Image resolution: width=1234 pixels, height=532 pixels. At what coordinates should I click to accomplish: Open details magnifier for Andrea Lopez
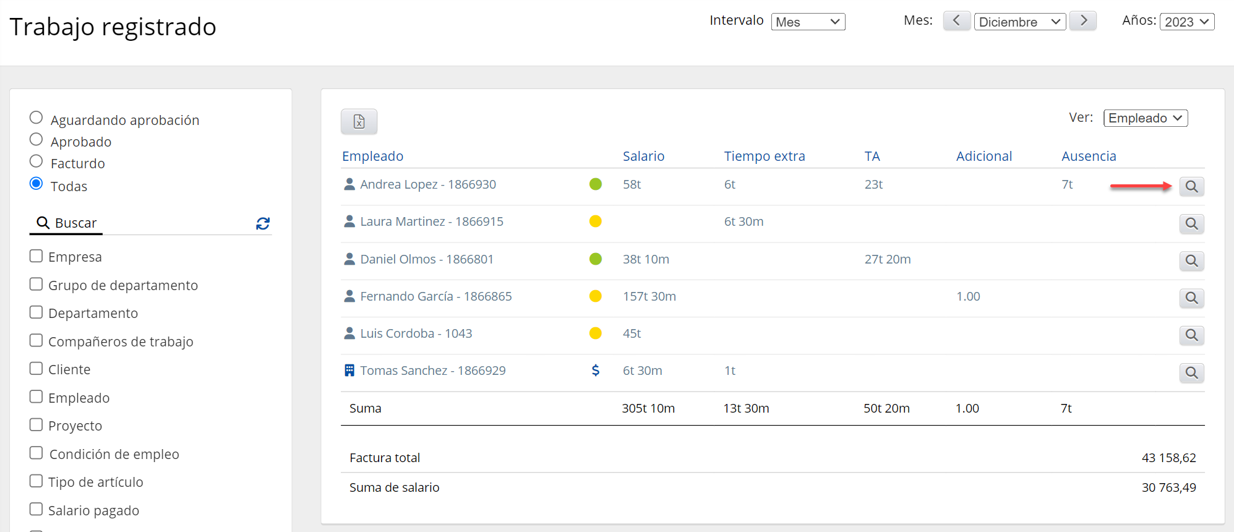click(x=1191, y=186)
